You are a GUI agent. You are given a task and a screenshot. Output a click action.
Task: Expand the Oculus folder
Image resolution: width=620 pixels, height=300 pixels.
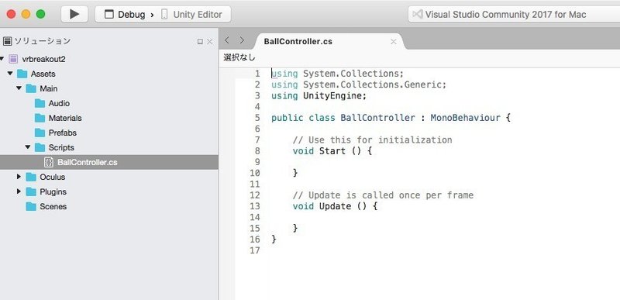(x=19, y=177)
